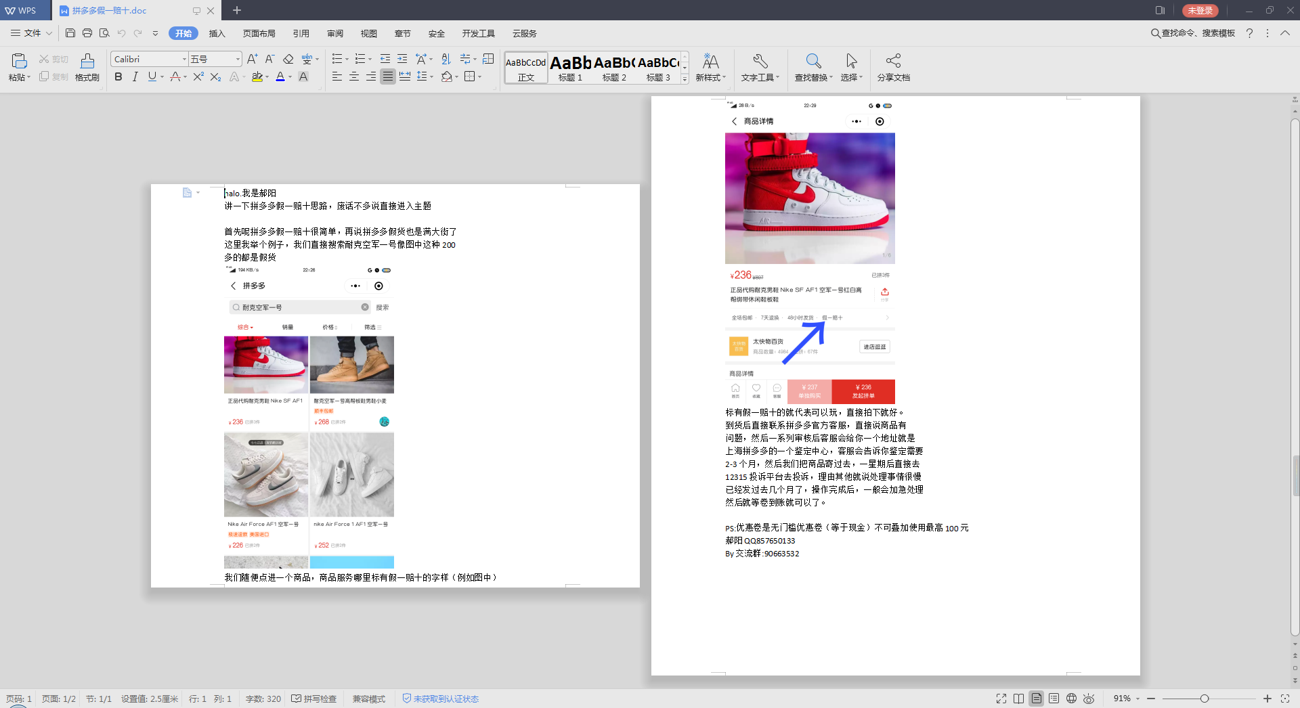Image resolution: width=1300 pixels, height=708 pixels.
Task: Toggle character shading
Action: [x=303, y=76]
